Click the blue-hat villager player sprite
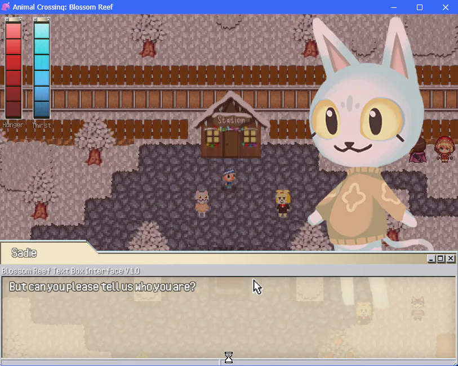This screenshot has height=366, width=458. pyautogui.click(x=229, y=178)
